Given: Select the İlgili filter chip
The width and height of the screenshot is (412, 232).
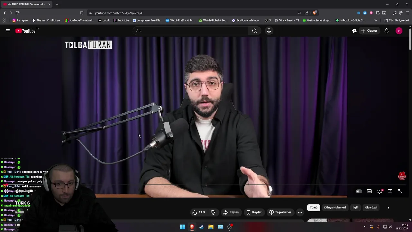Looking at the screenshot, I should click(355, 208).
